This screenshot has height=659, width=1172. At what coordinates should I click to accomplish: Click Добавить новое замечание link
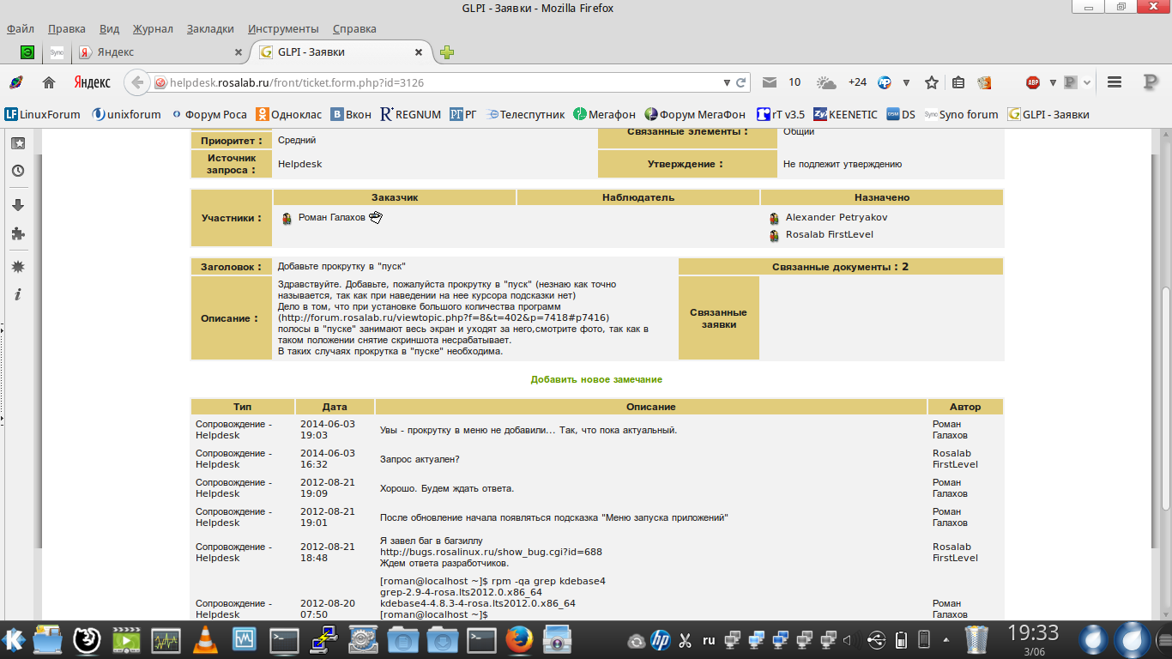click(596, 379)
